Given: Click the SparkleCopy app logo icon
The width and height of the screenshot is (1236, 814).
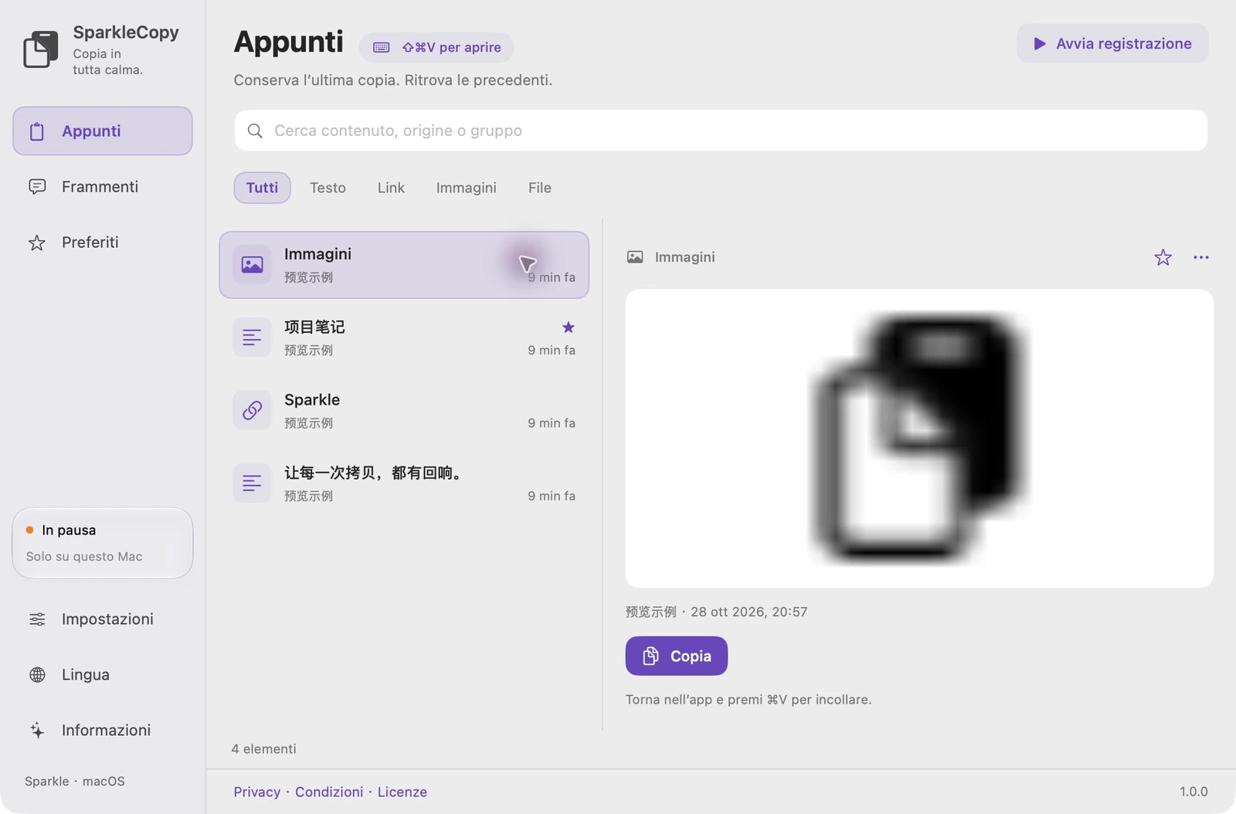Looking at the screenshot, I should (x=41, y=49).
